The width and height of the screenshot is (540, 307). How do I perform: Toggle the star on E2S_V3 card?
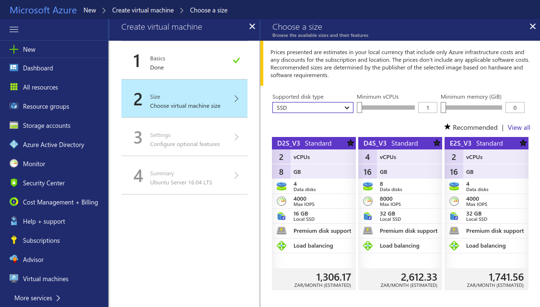523,143
